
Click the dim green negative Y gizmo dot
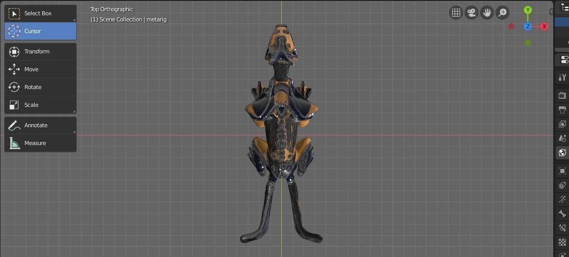[x=528, y=43]
